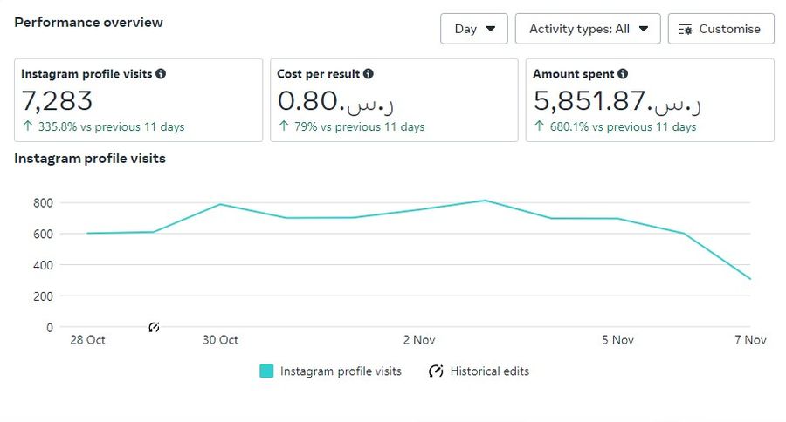Show info for Instagram profile visits metric
786x422 pixels.
[x=161, y=73]
